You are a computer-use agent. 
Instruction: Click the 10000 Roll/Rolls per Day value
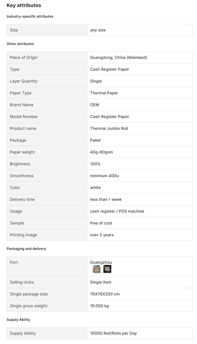pos(114,333)
